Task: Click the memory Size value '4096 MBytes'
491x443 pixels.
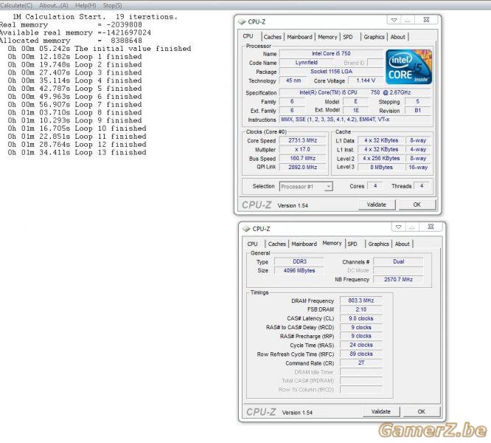Action: (299, 270)
